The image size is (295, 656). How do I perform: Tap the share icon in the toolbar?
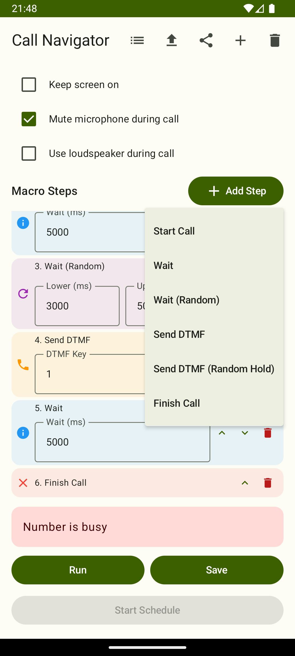click(206, 40)
